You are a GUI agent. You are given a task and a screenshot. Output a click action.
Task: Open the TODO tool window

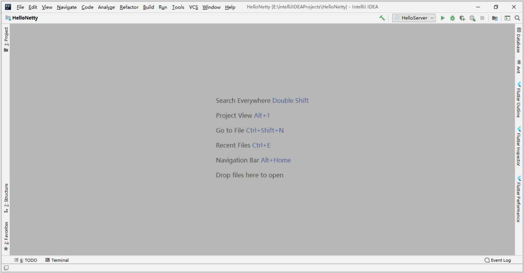26,260
